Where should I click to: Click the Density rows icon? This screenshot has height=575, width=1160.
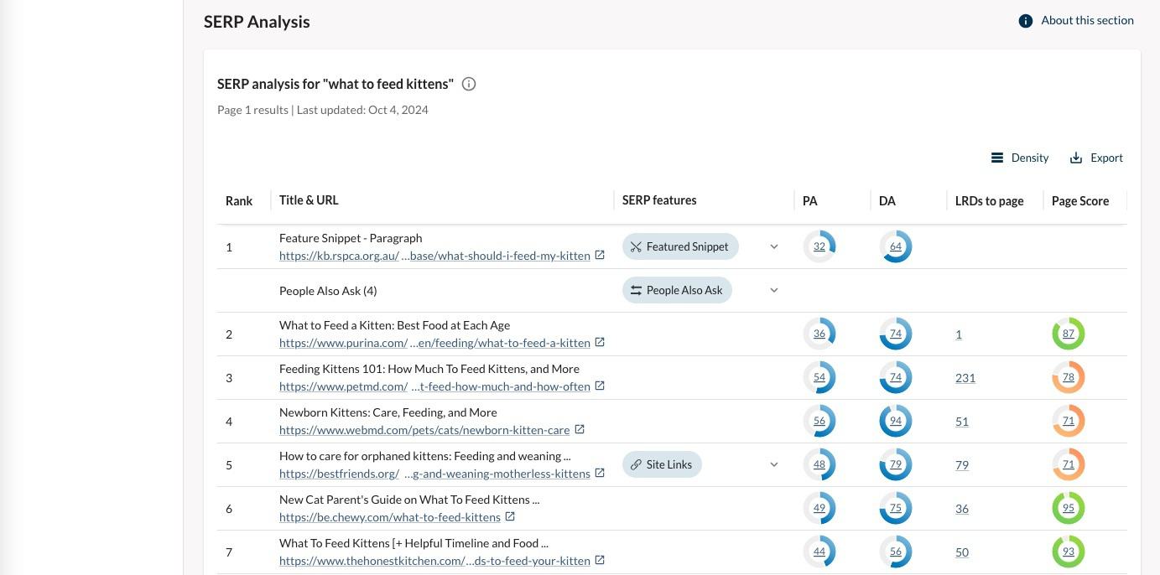tap(997, 158)
